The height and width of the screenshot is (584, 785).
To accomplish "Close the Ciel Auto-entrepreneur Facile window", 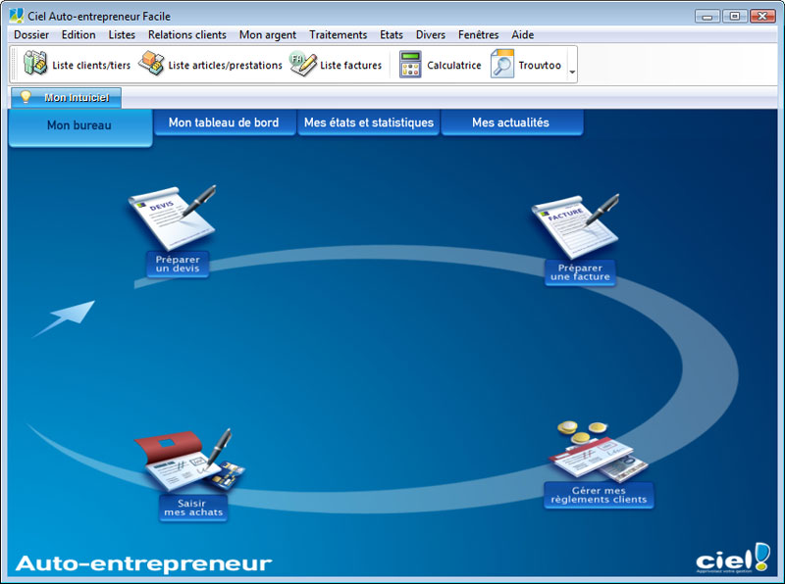I will 762,17.
